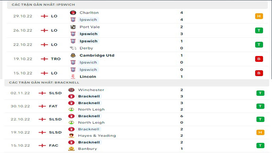
Task: Click the H result badge for Charlton match
Action: pyautogui.click(x=259, y=16)
